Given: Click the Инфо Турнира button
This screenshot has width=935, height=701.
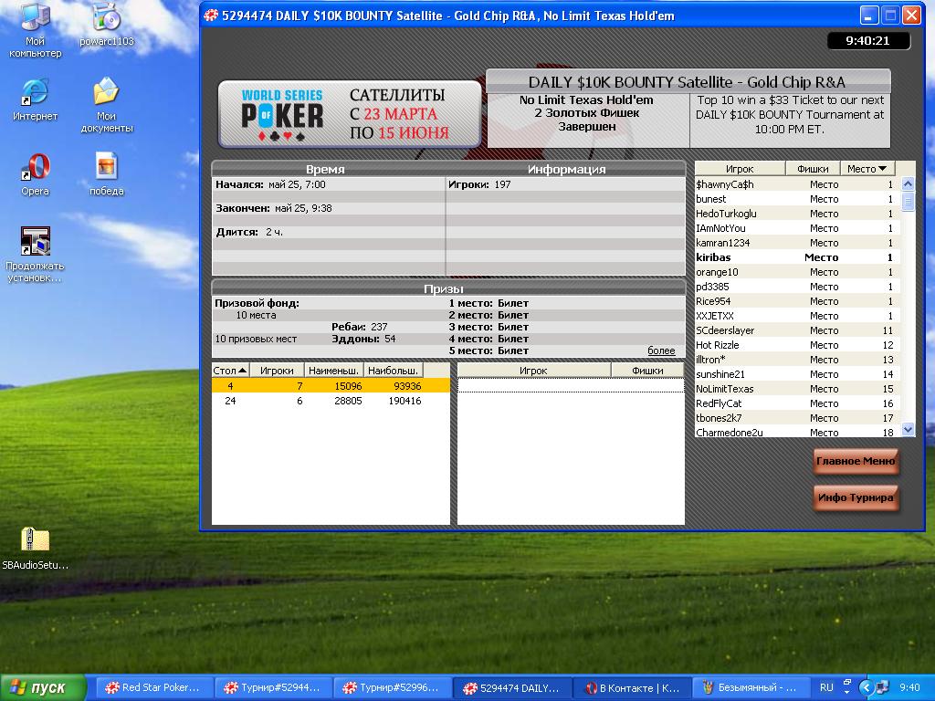Looking at the screenshot, I should coord(856,497).
